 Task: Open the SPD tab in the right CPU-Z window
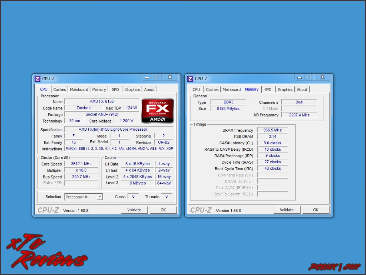[x=268, y=89]
